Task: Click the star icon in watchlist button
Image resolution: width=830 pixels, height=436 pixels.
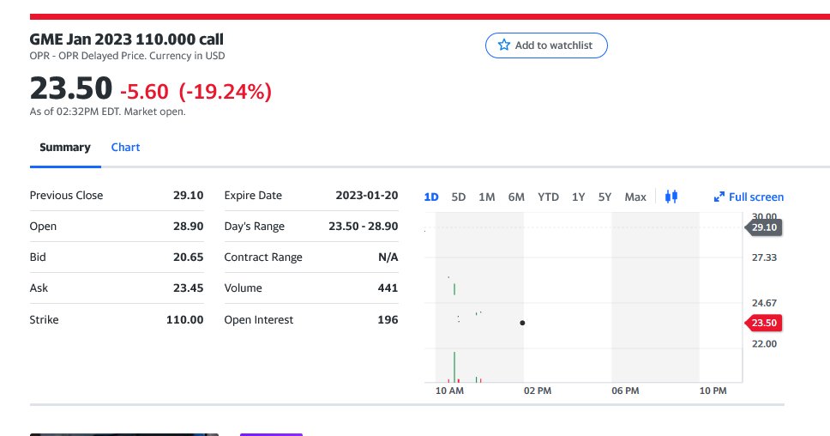Action: coord(504,45)
